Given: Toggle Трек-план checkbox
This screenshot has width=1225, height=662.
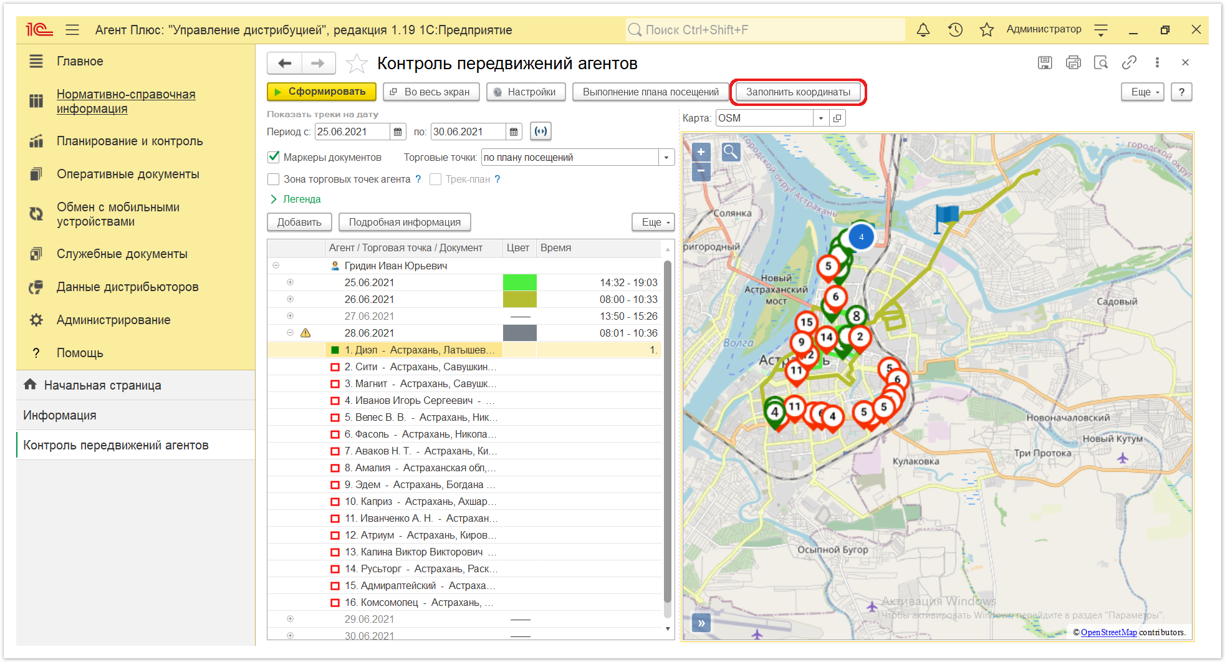Looking at the screenshot, I should pyautogui.click(x=435, y=179).
